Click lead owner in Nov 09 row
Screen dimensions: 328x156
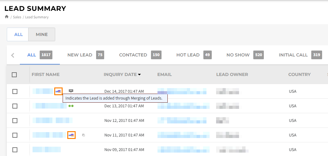point(232,149)
